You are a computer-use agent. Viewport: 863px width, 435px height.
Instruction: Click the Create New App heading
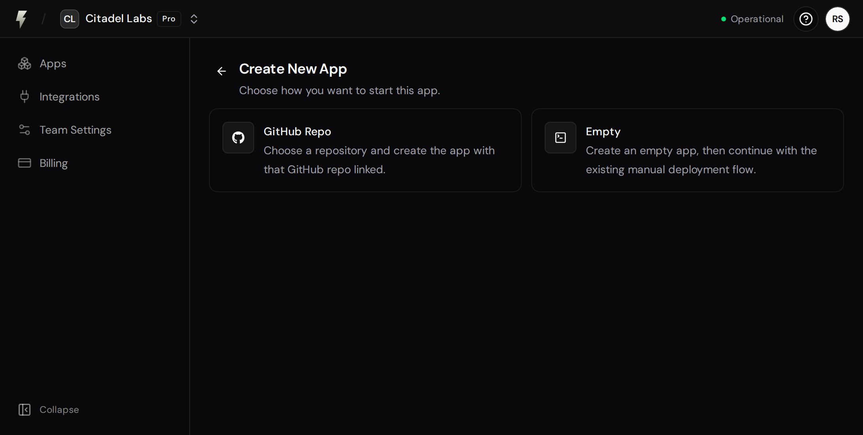[x=293, y=69]
